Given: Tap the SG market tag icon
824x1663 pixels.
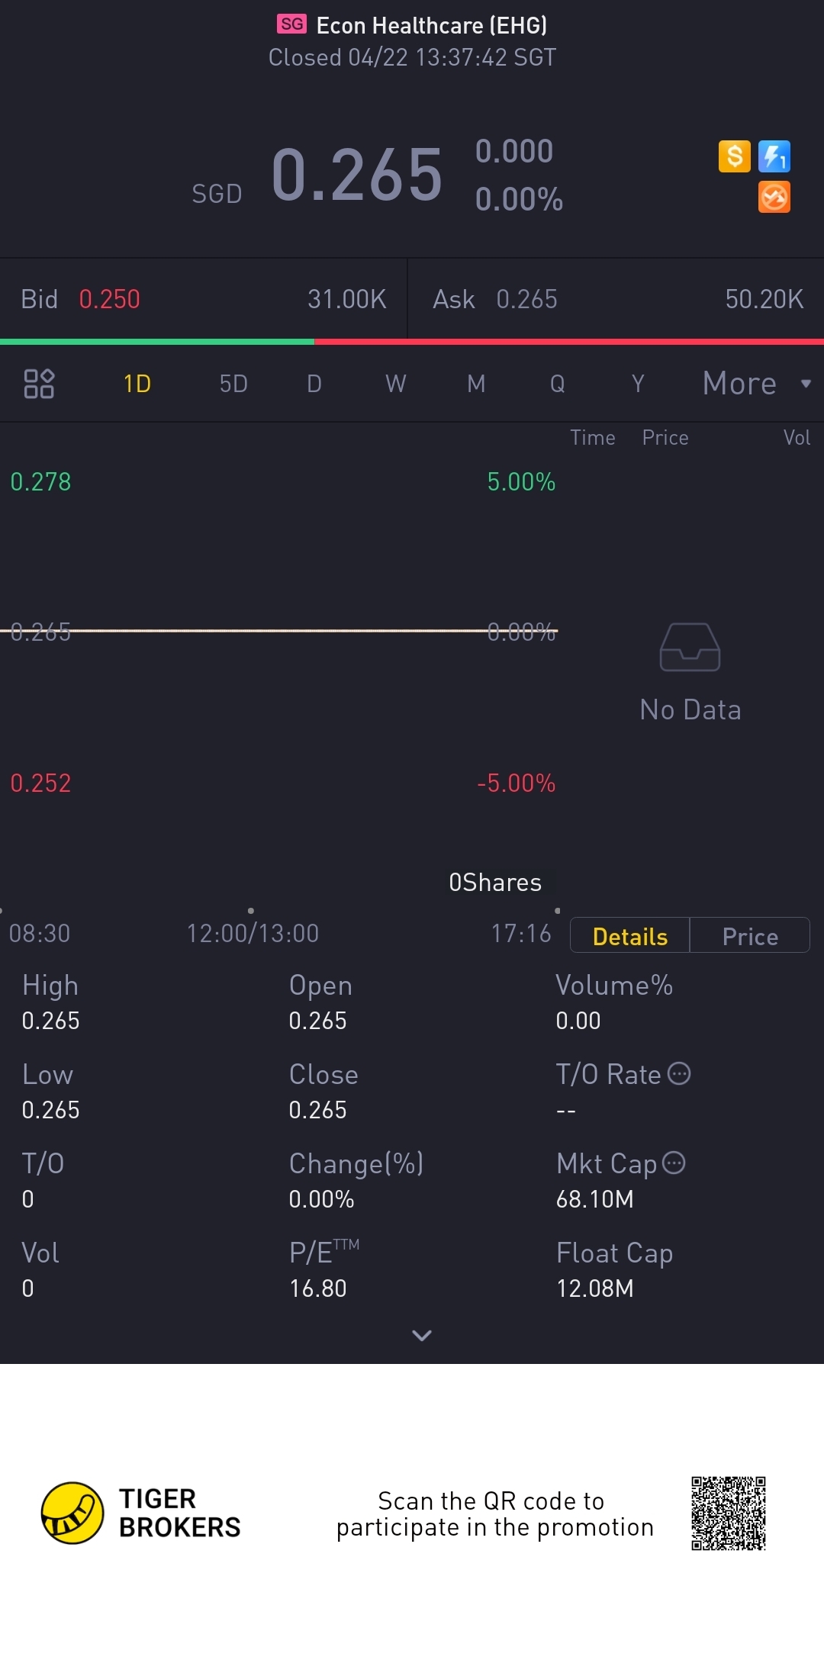Looking at the screenshot, I should pos(291,24).
